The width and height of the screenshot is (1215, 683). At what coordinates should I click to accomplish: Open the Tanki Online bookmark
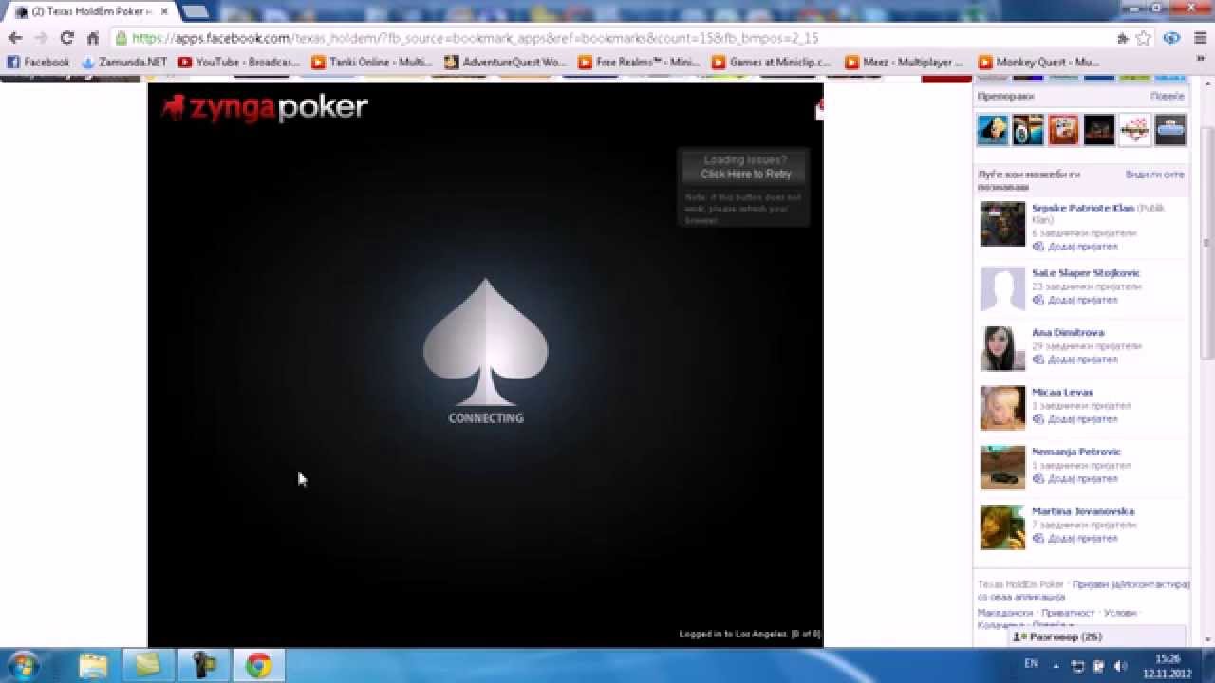pyautogui.click(x=372, y=62)
